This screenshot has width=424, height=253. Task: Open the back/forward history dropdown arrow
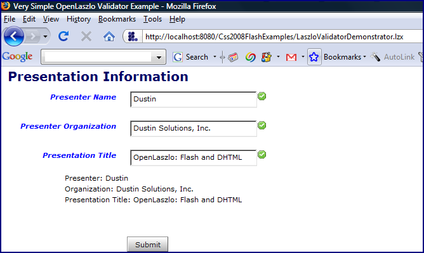45,36
